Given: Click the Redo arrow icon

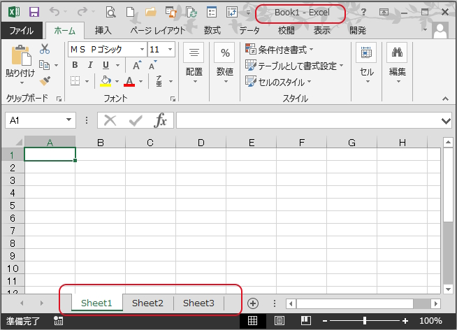Looking at the screenshot, I should [x=82, y=12].
